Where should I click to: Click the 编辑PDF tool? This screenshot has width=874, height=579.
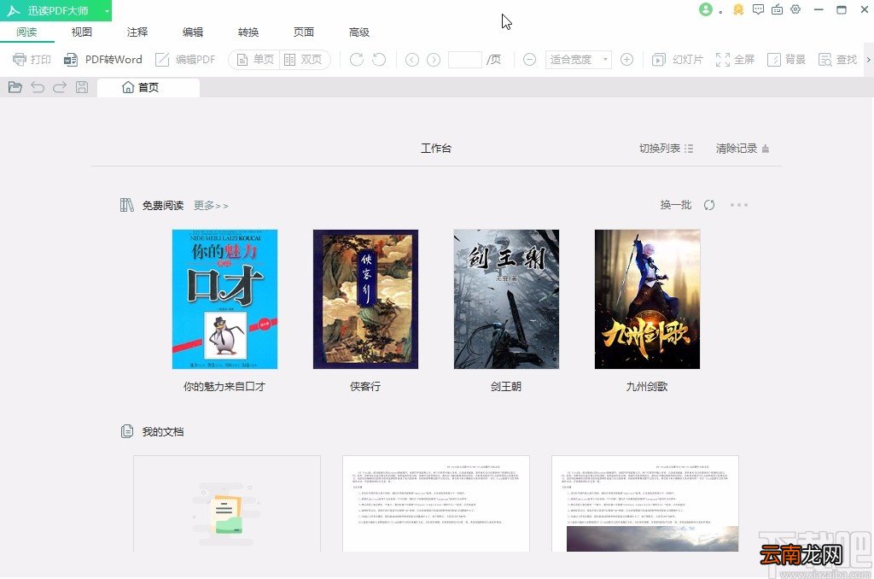[x=185, y=59]
